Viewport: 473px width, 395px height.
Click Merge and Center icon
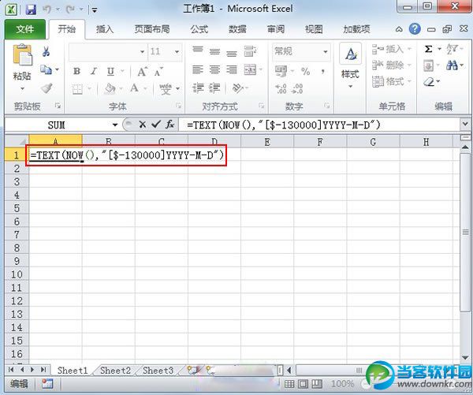250,70
